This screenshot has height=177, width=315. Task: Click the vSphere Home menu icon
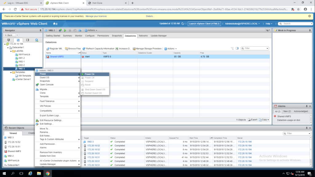tap(55, 24)
